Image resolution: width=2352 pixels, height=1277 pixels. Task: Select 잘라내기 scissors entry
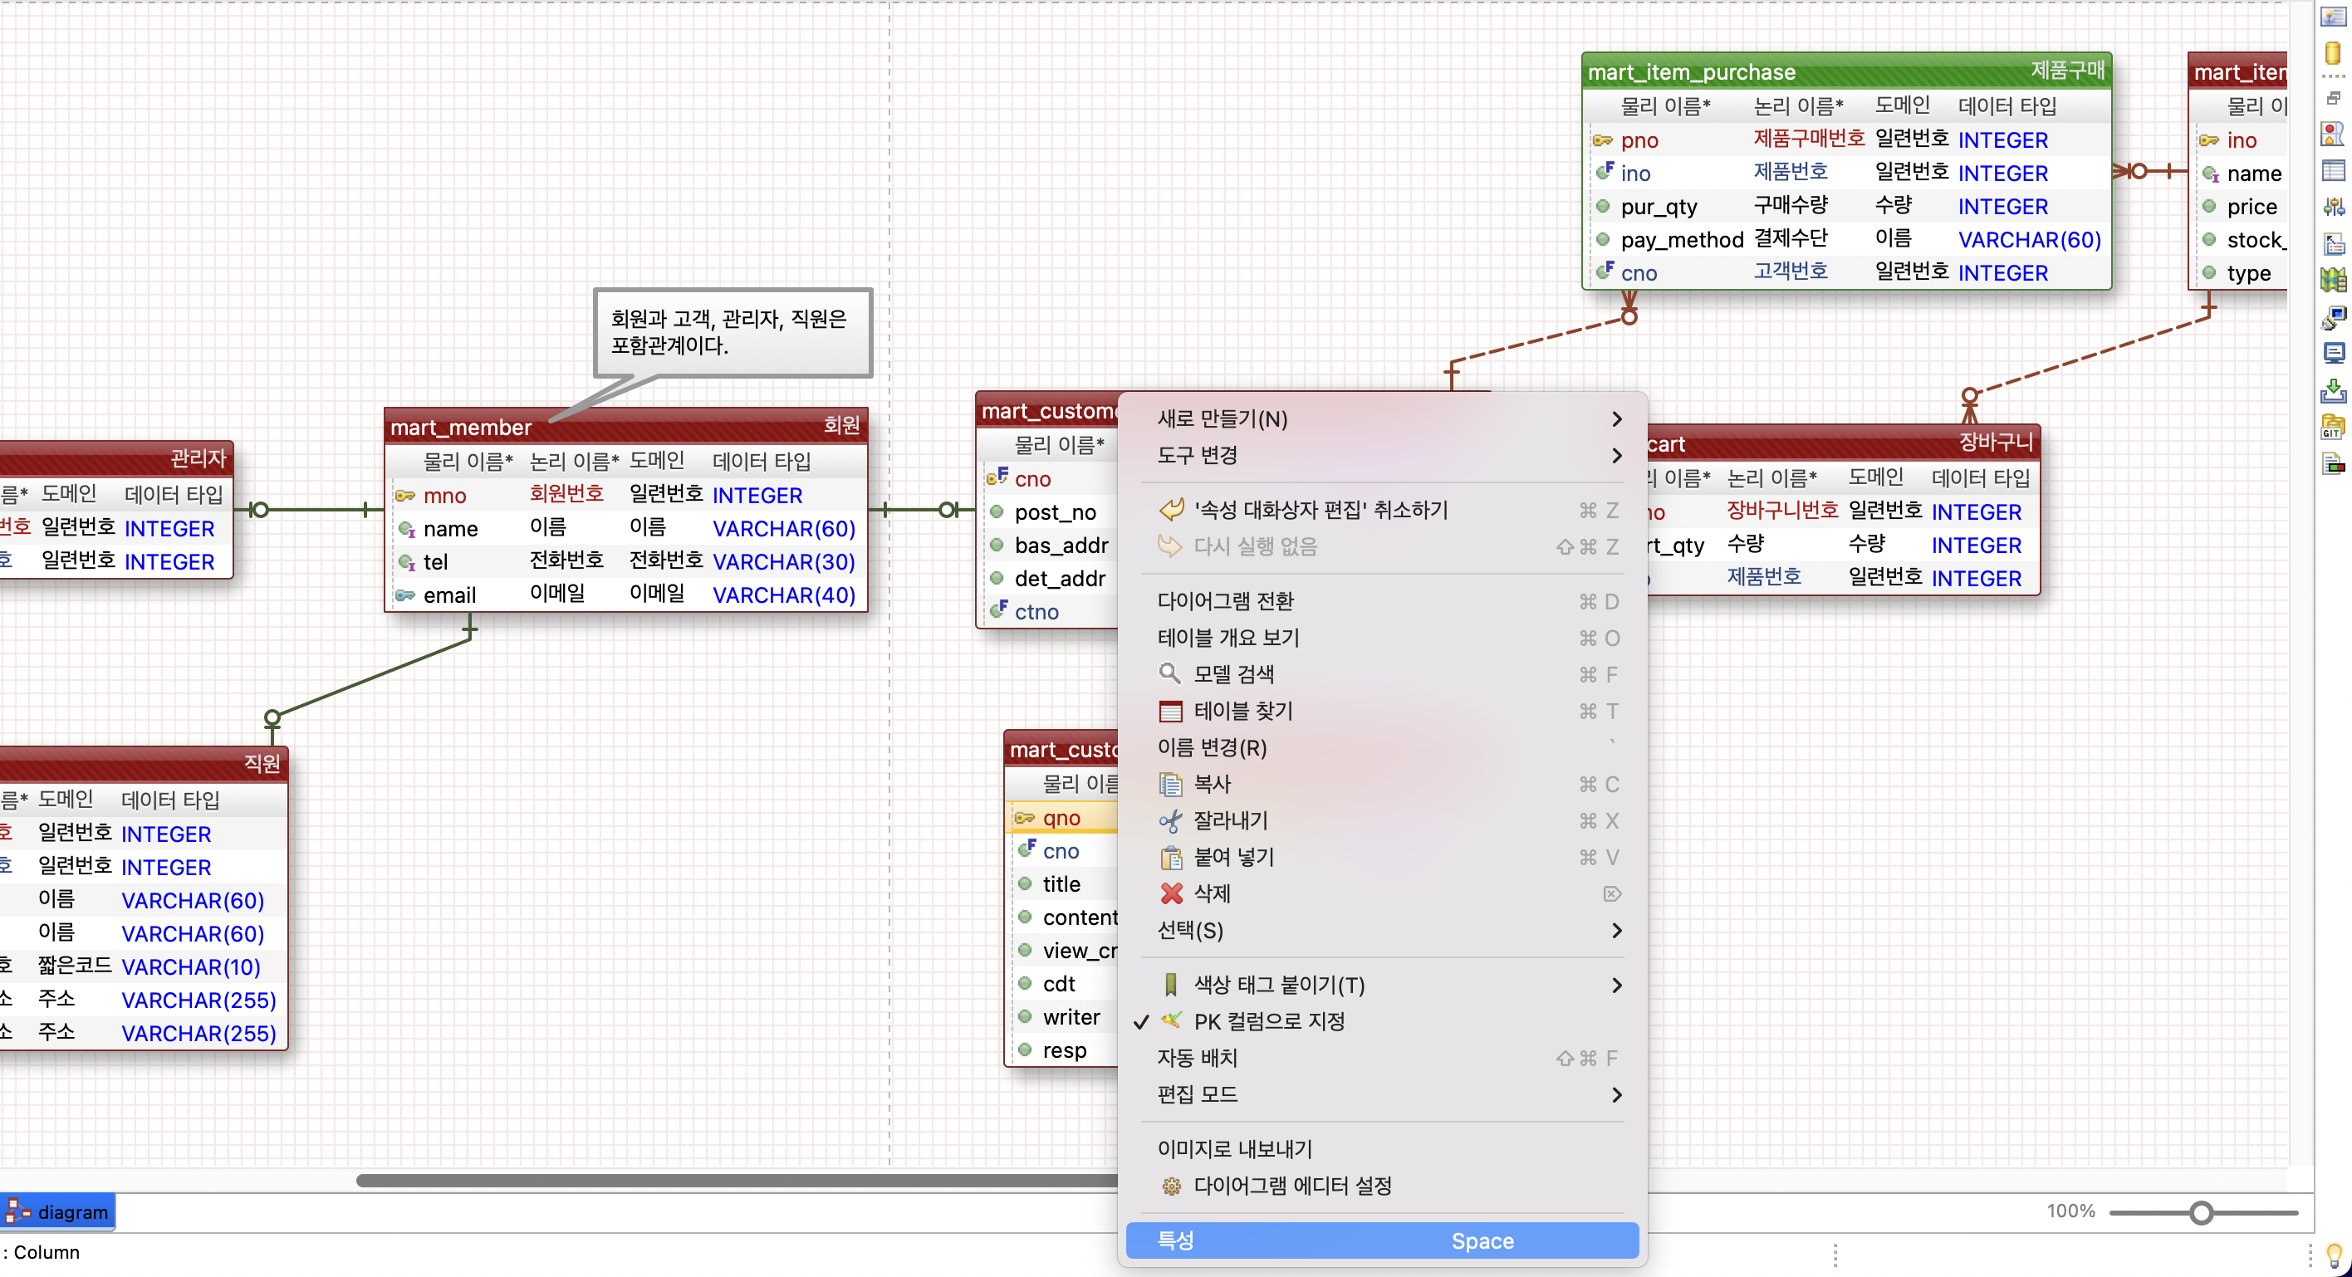coord(1382,820)
